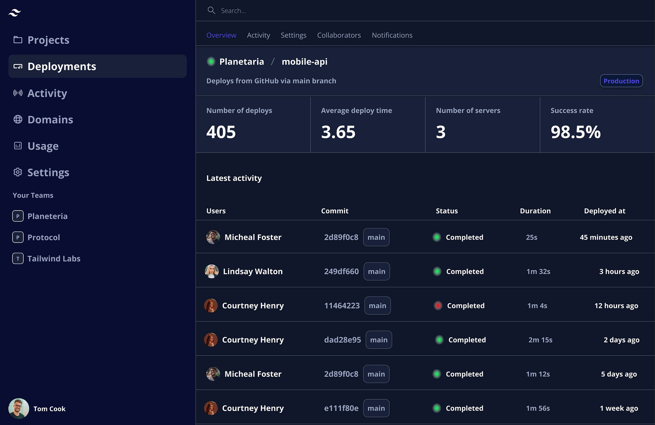
Task: Click the red status indicator on Courtney Henry's deploy
Action: coord(438,305)
